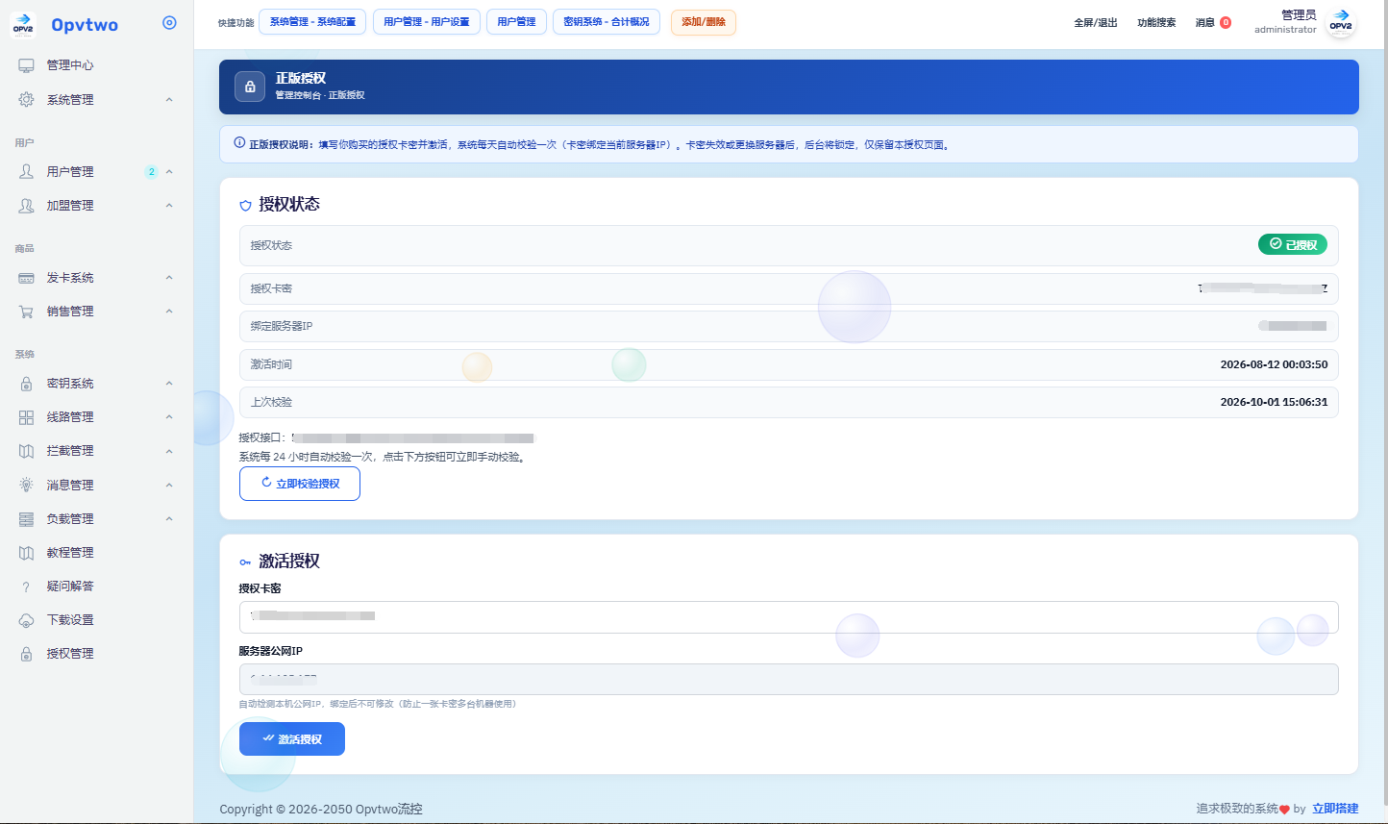The image size is (1388, 824).
Task: Expand 线路管理 in the sidebar
Action: [x=169, y=417]
